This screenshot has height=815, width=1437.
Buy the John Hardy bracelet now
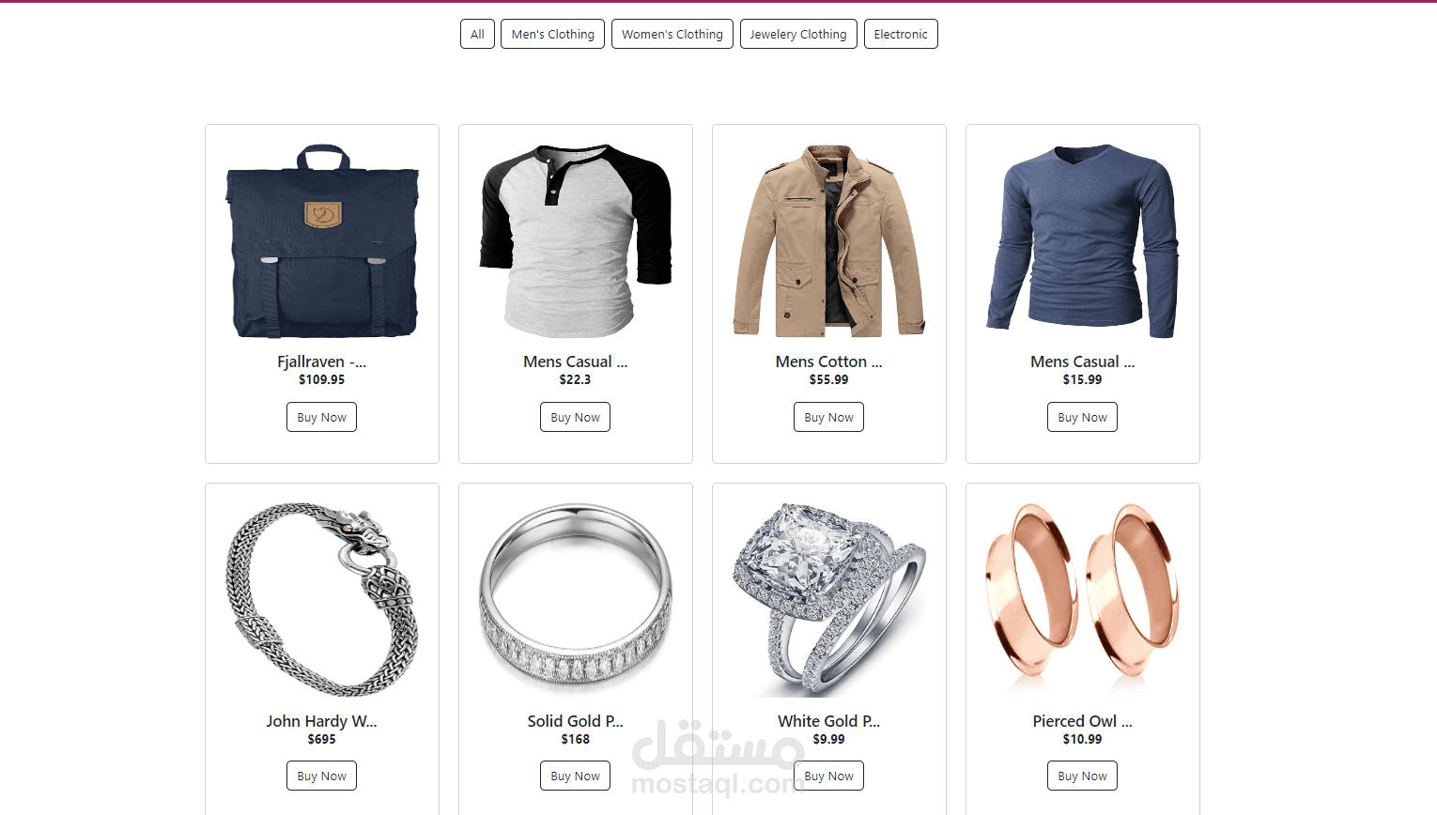pos(321,776)
